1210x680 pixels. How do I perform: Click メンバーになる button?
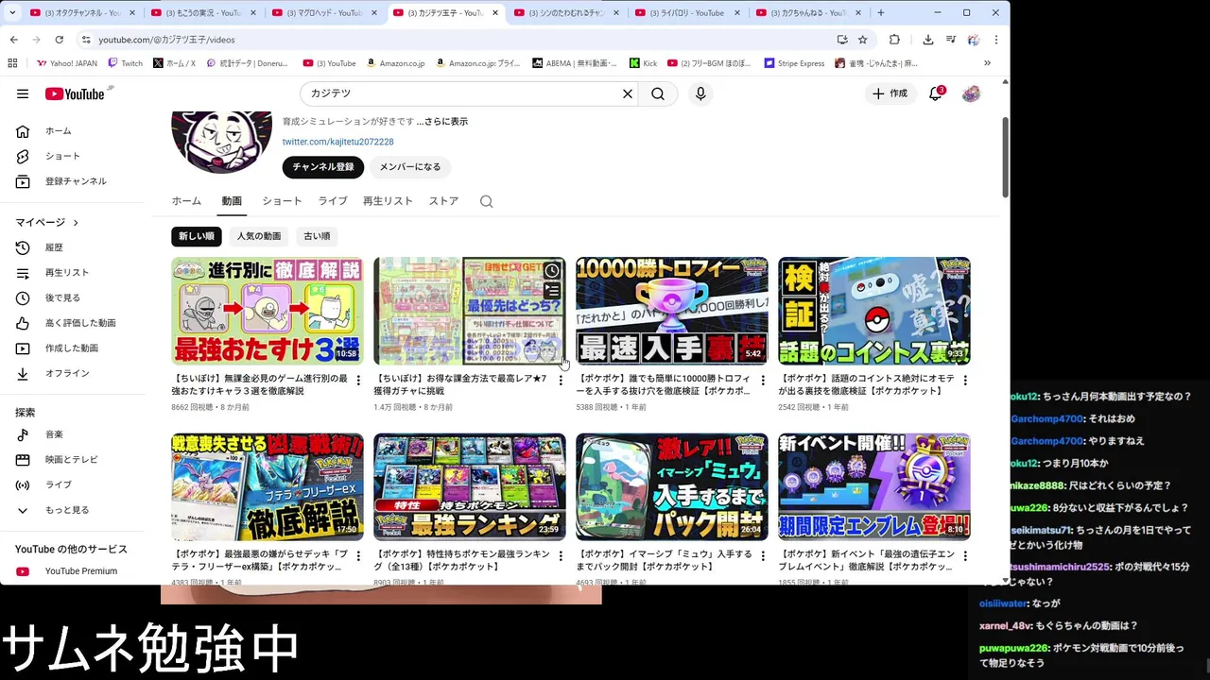point(410,167)
